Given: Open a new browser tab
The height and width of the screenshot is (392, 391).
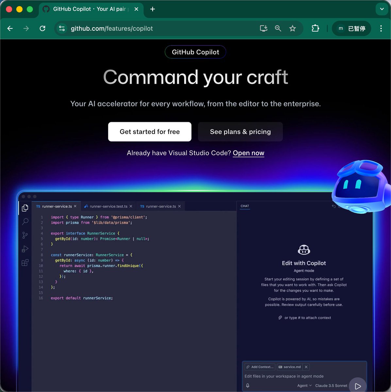Looking at the screenshot, I should [152, 9].
